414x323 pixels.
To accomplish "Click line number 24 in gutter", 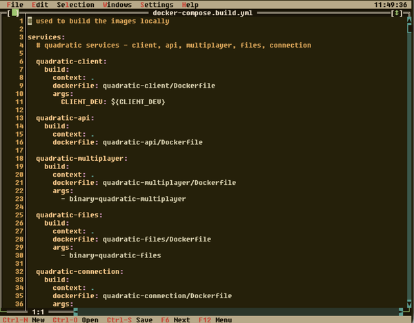I will pos(19,207).
